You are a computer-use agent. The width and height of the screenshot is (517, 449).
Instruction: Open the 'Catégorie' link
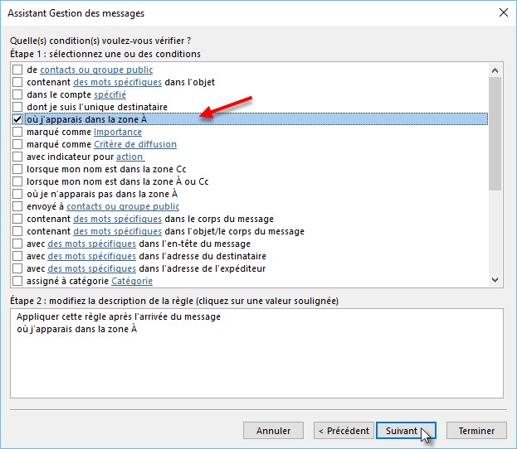(132, 281)
